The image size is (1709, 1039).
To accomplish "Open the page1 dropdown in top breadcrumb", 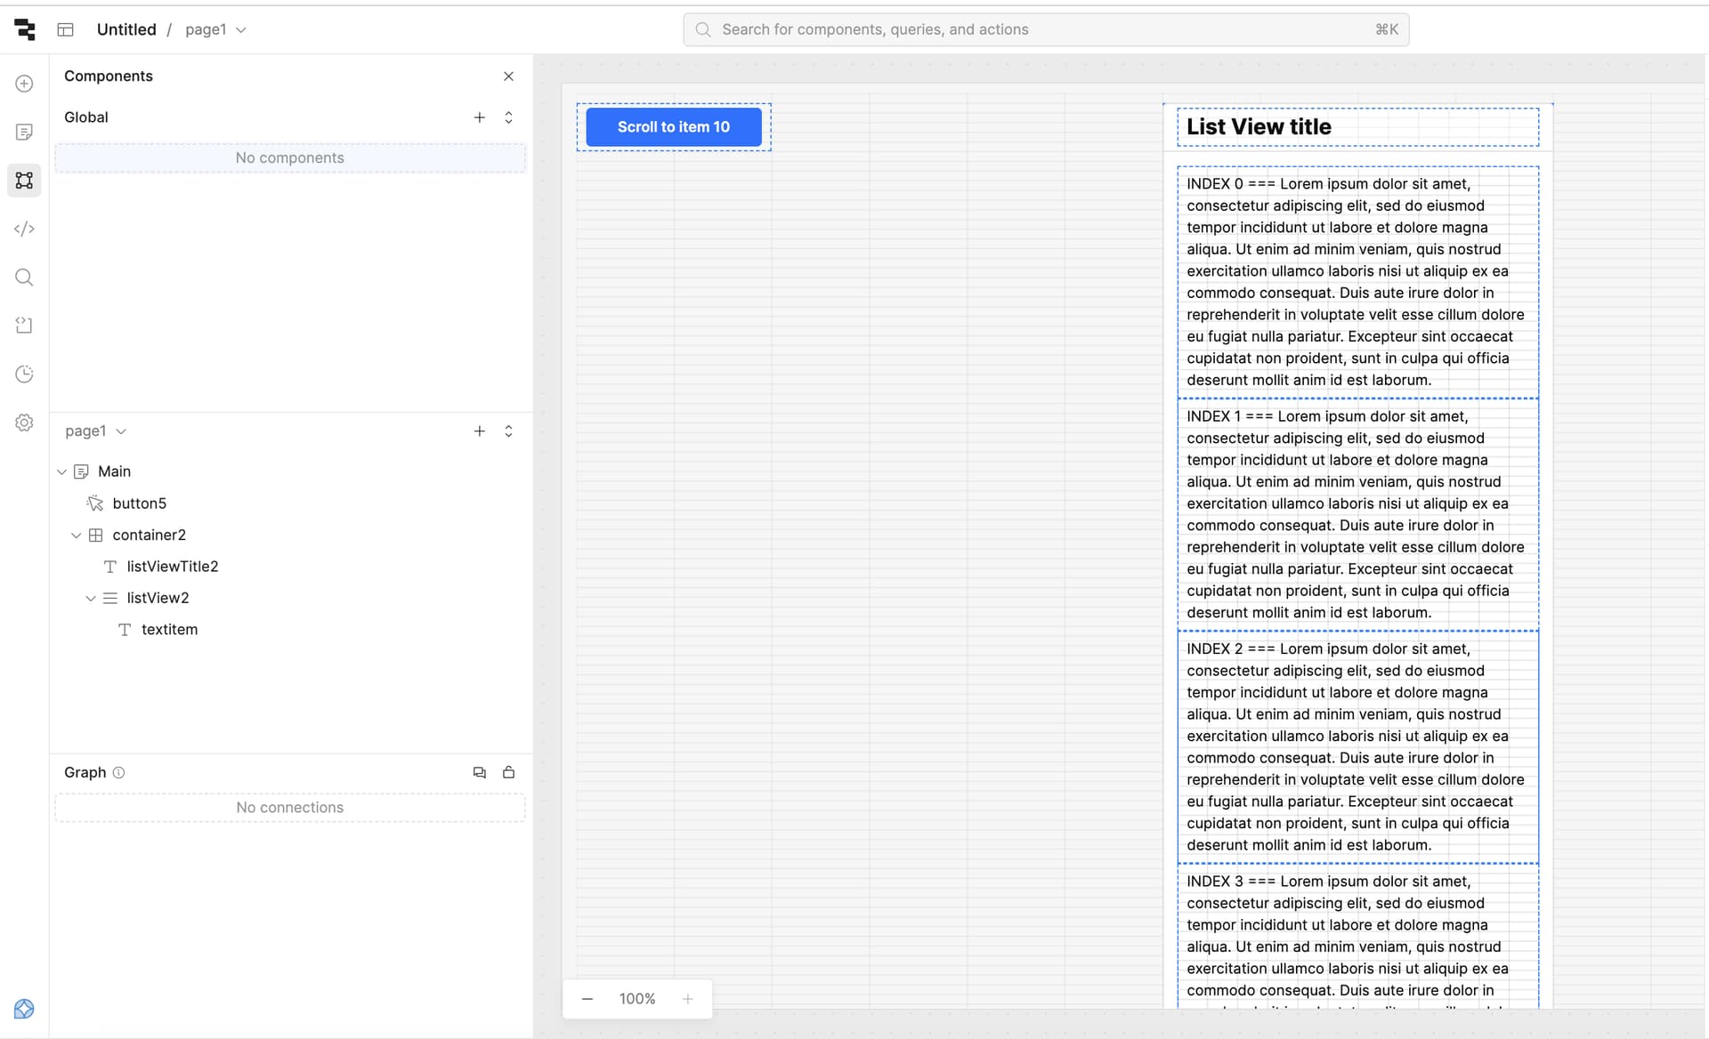I will coord(215,29).
